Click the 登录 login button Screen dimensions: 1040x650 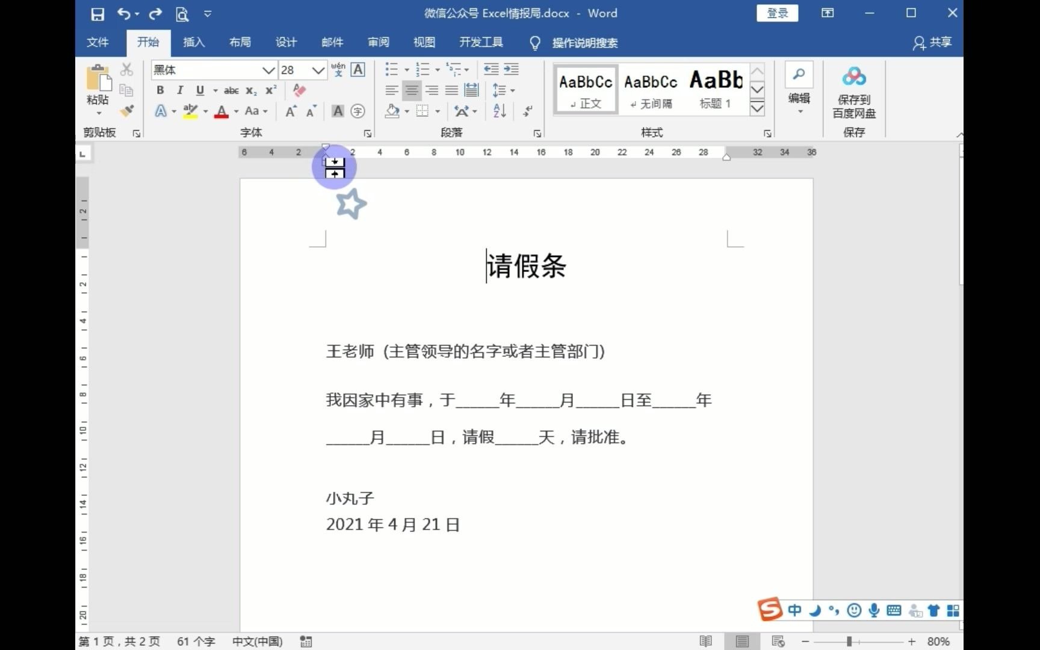(777, 13)
